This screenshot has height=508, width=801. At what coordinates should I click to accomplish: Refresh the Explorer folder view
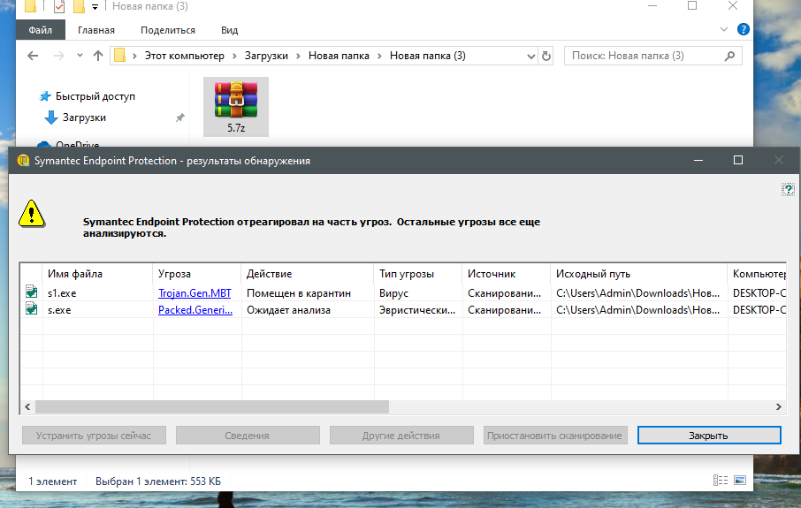click(546, 56)
